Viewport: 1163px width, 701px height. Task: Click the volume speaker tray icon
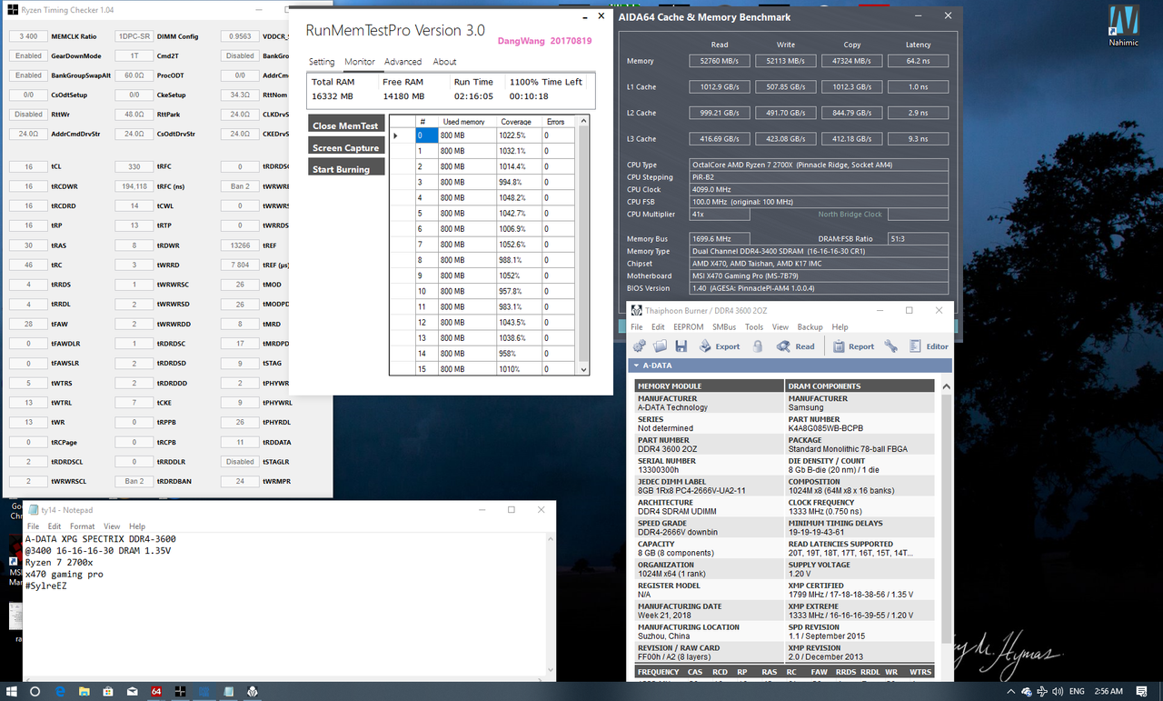1058,692
